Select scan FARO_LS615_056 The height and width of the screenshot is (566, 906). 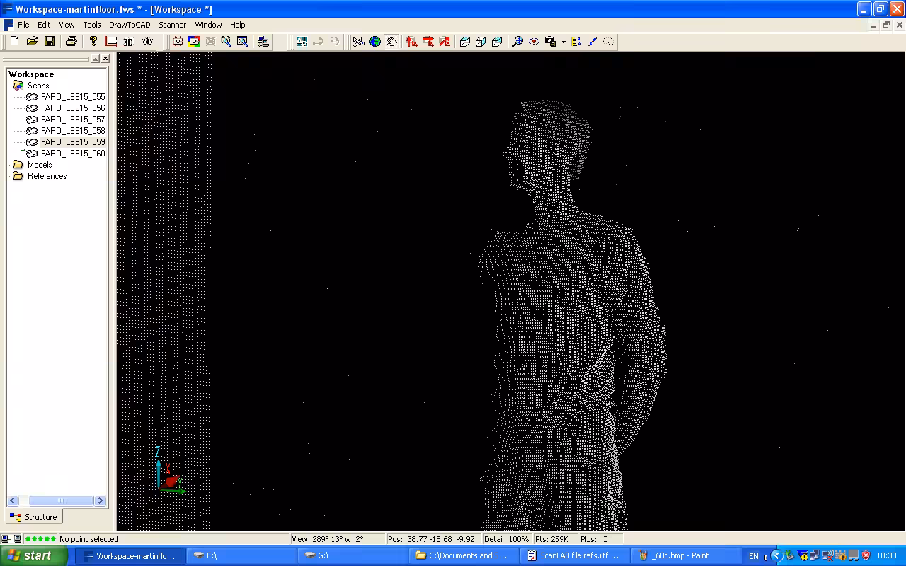tap(73, 108)
